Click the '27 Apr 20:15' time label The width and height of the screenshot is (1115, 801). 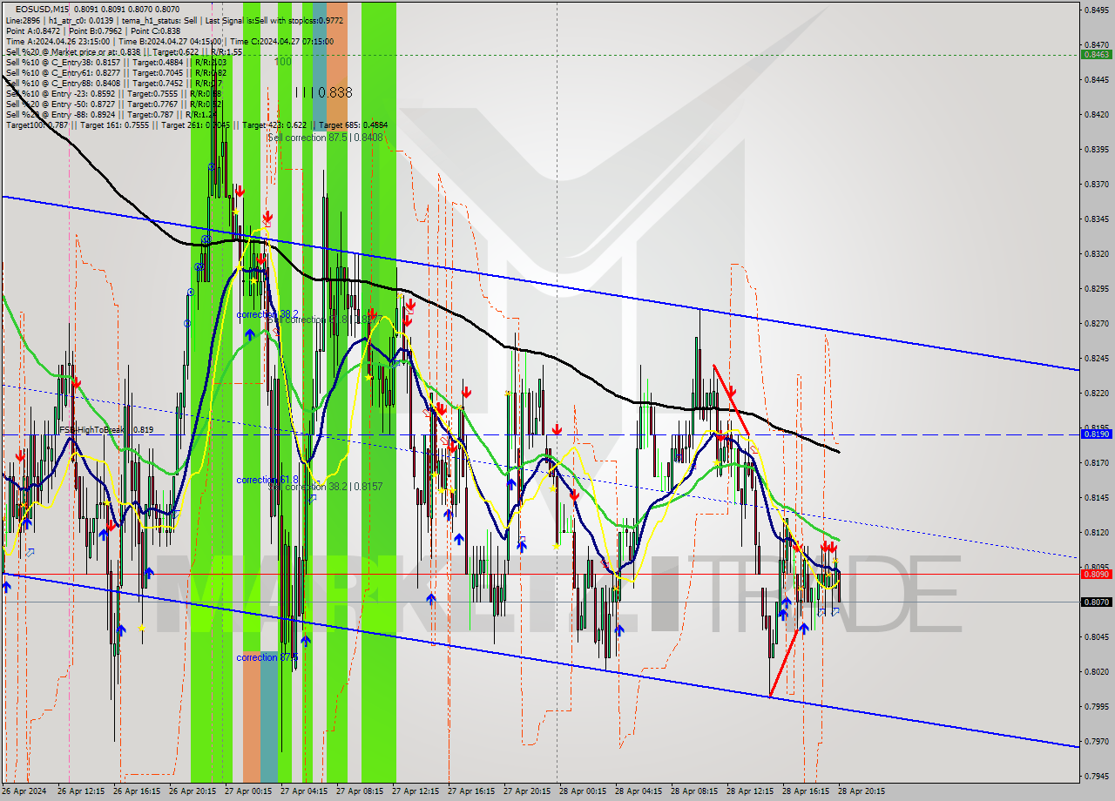coord(527,791)
